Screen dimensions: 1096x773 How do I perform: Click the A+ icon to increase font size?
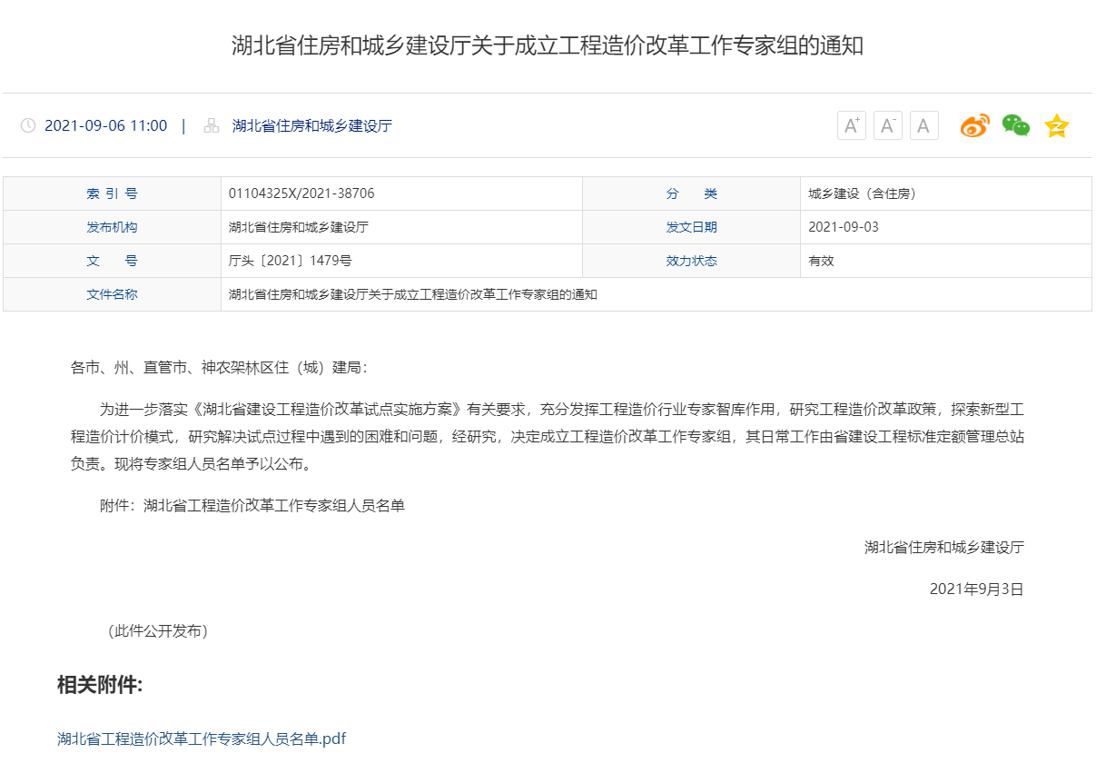point(851,125)
